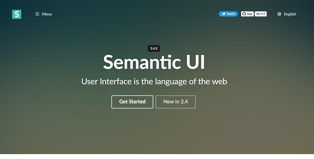The image size is (314, 159).
Task: Click the 2.4.2 version label
Action: click(154, 48)
